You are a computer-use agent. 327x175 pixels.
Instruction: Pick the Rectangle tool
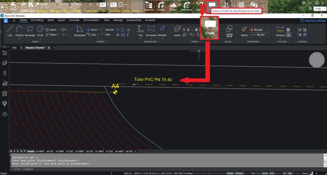click(x=30, y=31)
